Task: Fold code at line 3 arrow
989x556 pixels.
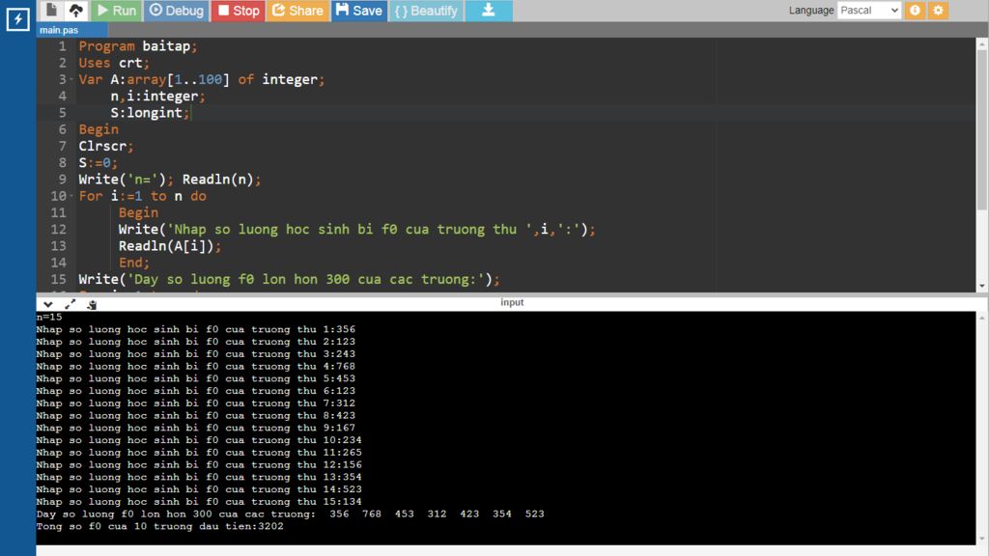Action: 71,79
